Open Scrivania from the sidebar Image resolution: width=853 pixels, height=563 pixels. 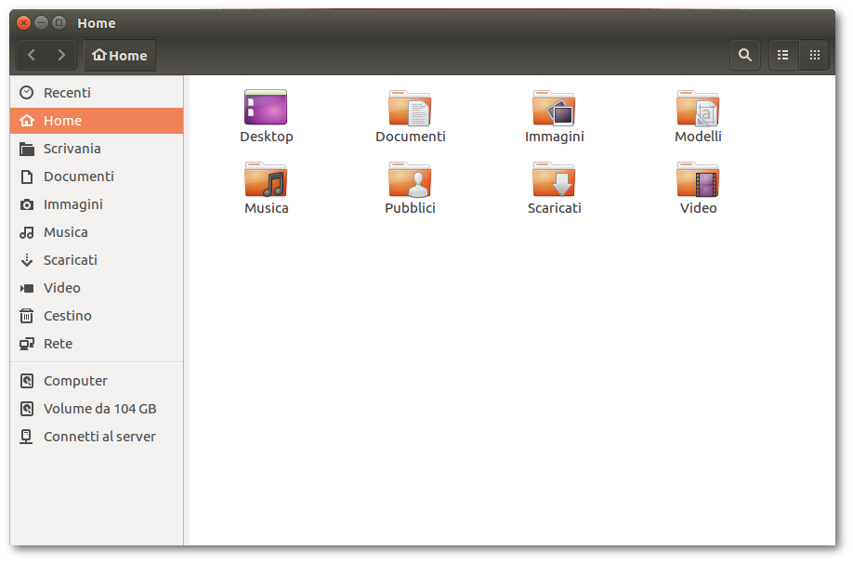(97, 149)
